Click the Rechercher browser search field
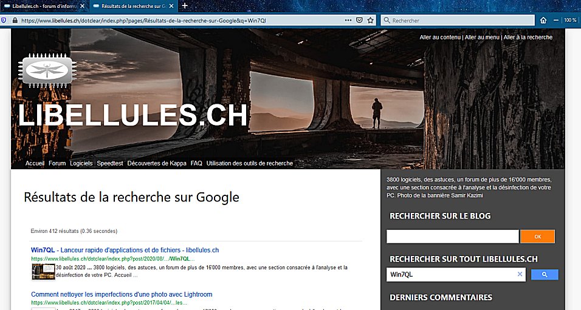 [x=458, y=21]
